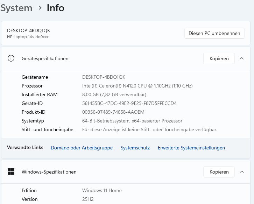The width and height of the screenshot is (254, 204).
Task: Click the Version label
Action: 29,199
